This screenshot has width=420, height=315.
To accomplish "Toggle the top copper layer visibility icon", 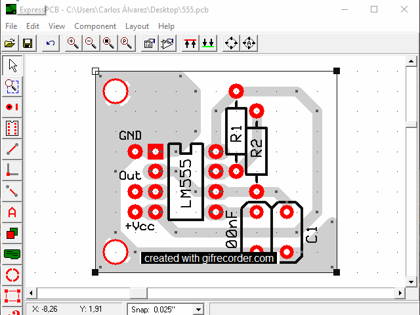I will tap(190, 43).
